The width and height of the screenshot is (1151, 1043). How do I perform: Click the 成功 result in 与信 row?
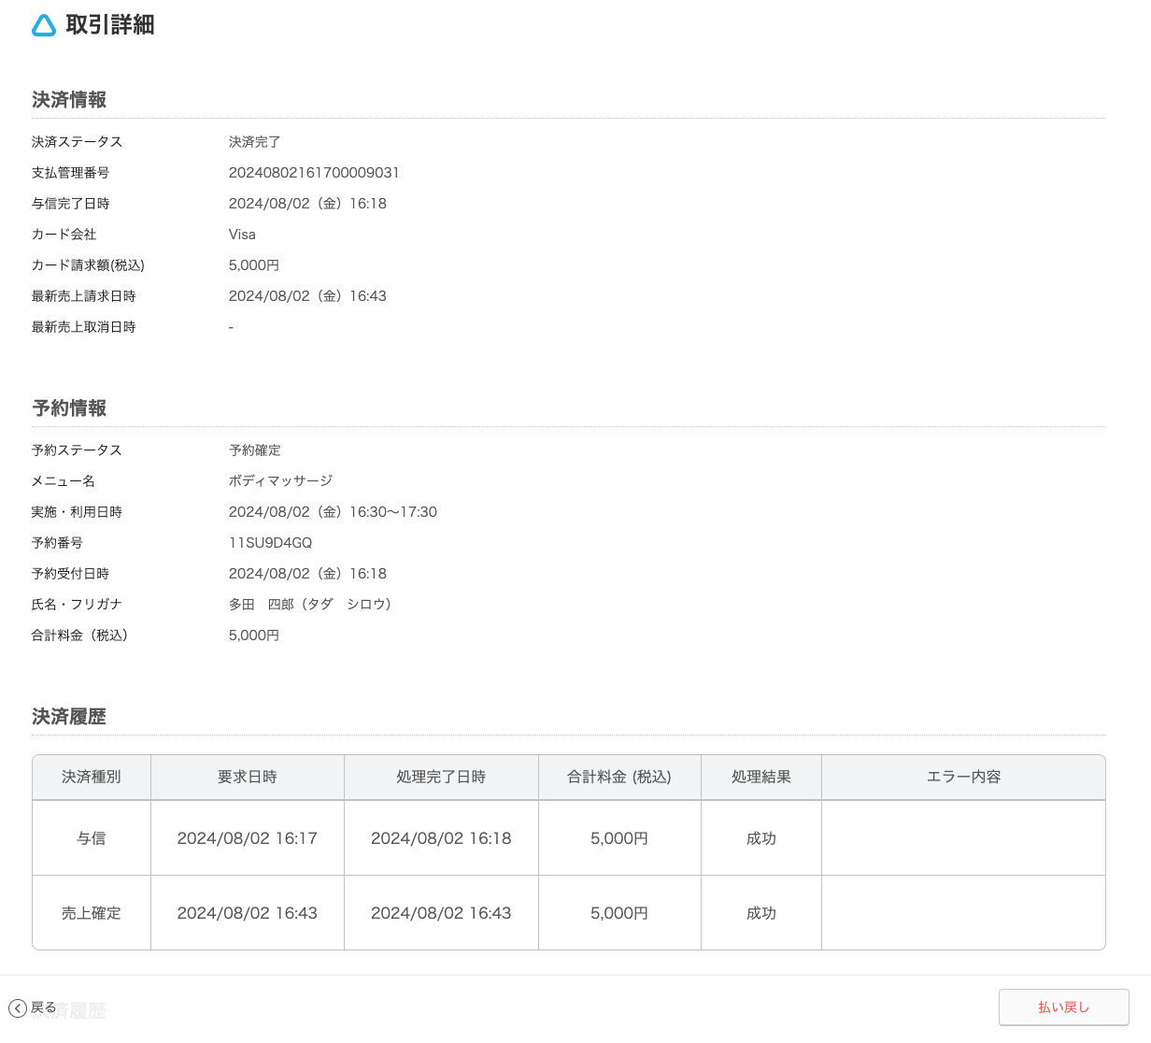(x=761, y=838)
